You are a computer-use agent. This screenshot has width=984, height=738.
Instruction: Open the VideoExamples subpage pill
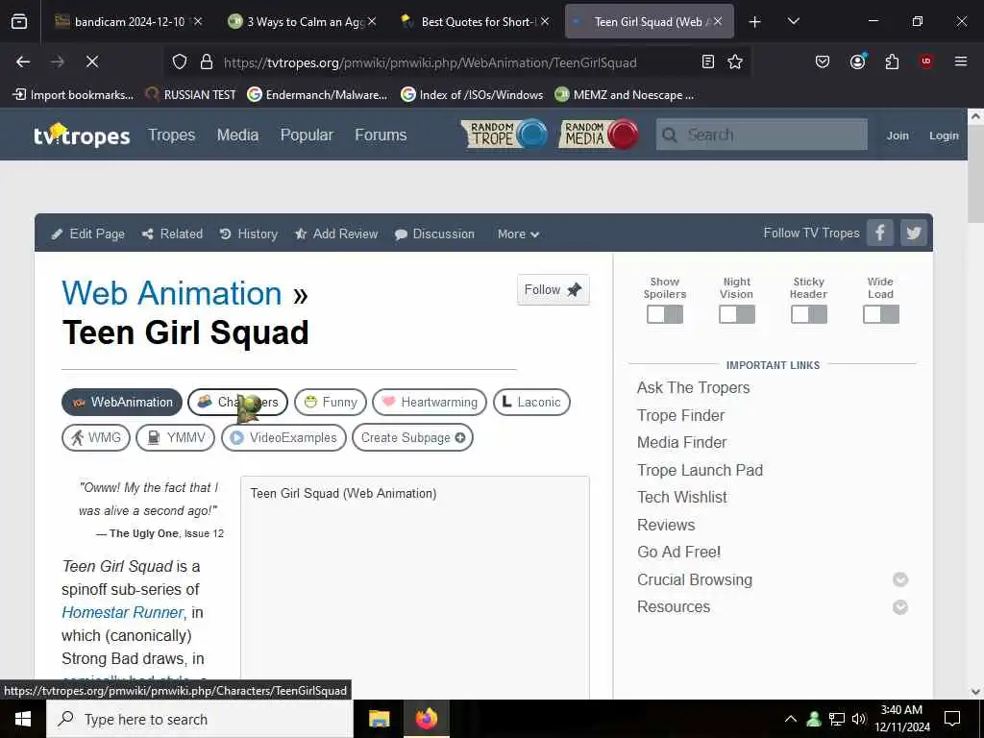tap(283, 437)
